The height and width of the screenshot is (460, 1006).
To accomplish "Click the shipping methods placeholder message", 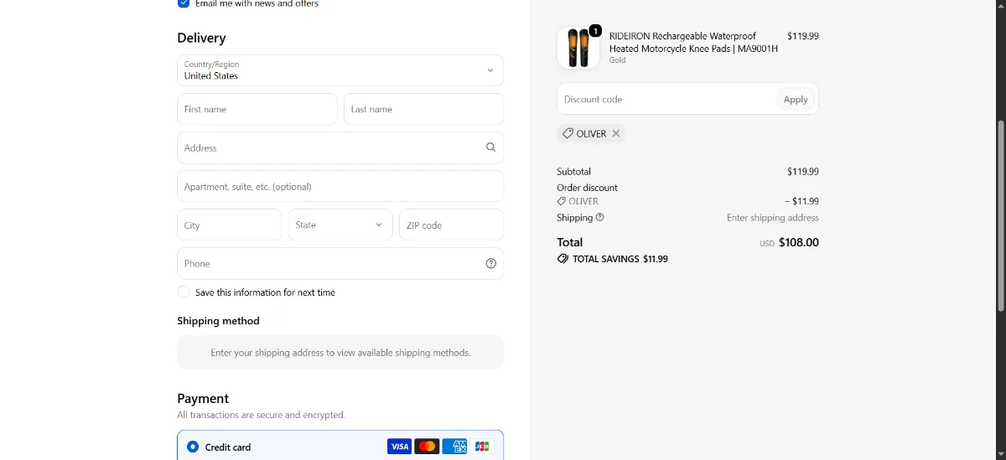I will coord(340,353).
